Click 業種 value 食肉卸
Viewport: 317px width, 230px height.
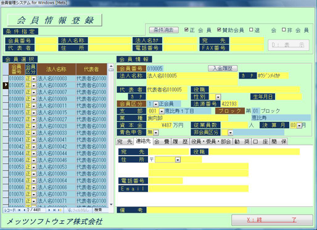click(x=155, y=118)
